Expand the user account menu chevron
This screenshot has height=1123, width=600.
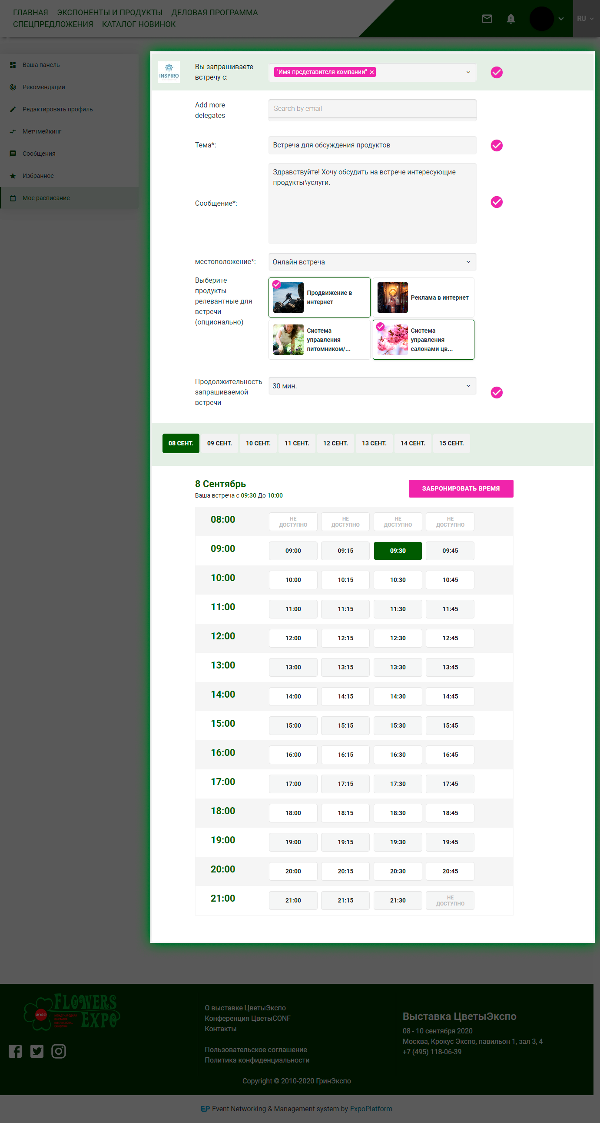coord(561,19)
